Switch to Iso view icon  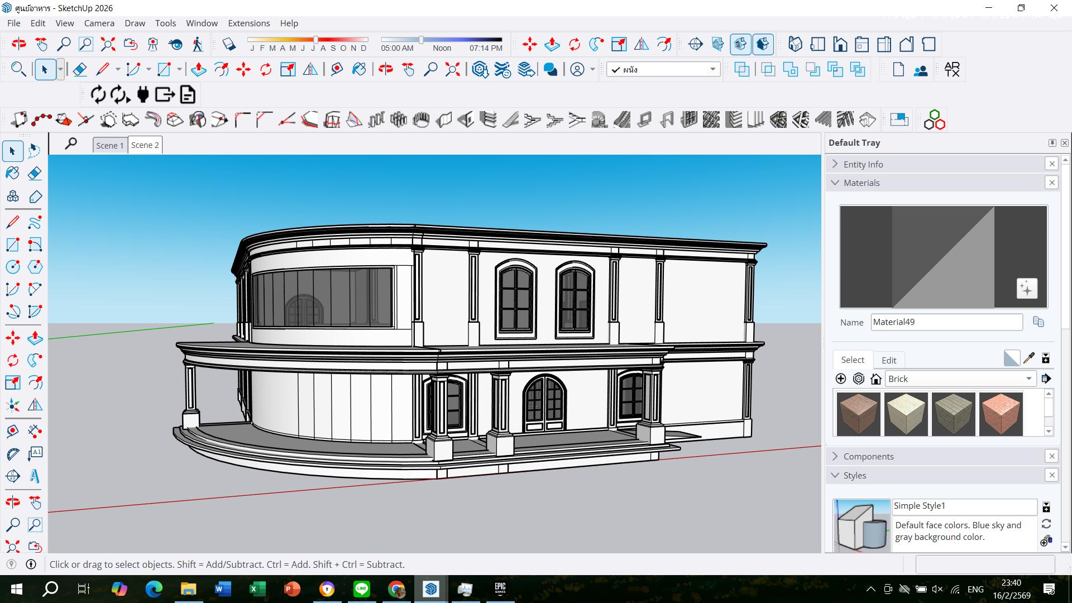click(795, 44)
